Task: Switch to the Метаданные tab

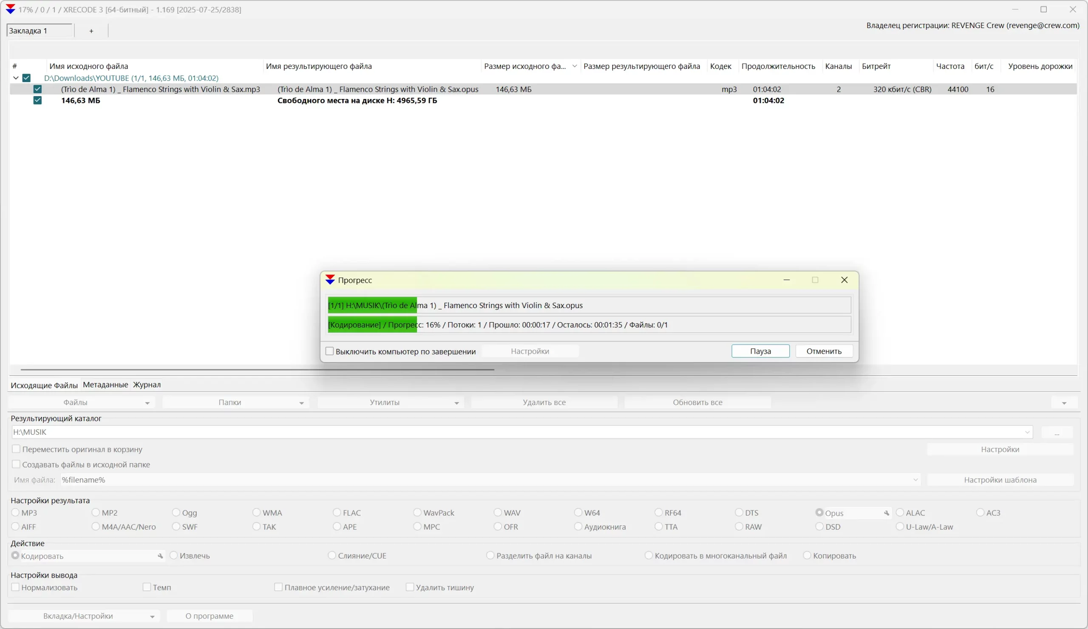Action: 105,385
